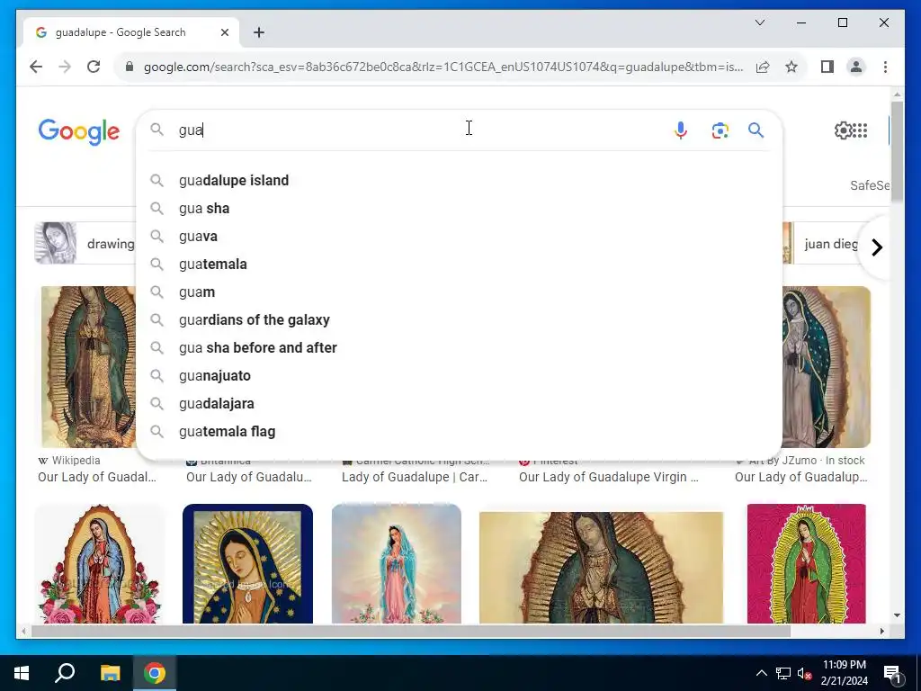The image size is (921, 691).
Task: Filter images by juan diego chip
Action: coord(822,243)
